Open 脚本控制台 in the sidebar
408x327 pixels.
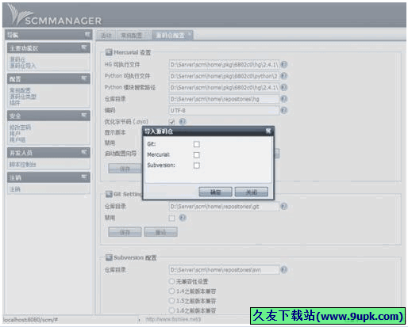[x=23, y=165]
